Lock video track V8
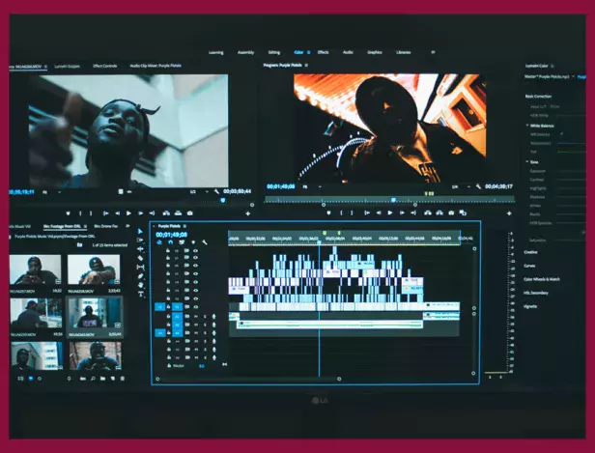595x453 pixels. 168,251
